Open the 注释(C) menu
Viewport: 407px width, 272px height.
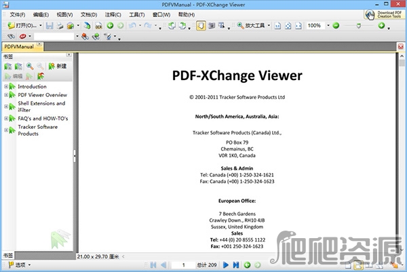tap(113, 15)
